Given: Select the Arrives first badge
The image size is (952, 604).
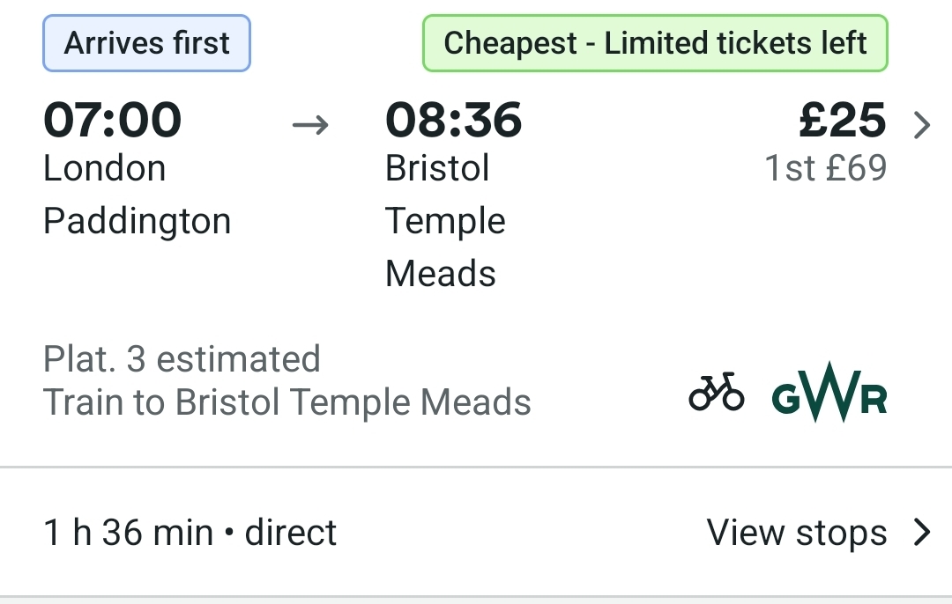Looking at the screenshot, I should tap(146, 43).
